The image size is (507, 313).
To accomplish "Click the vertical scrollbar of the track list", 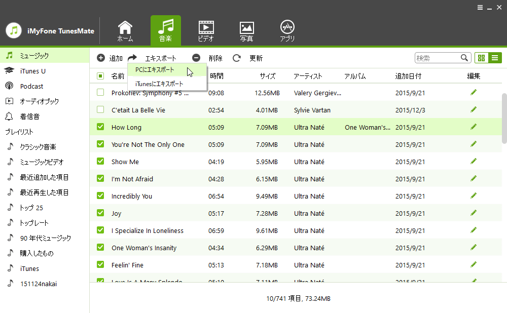I will click(x=504, y=118).
